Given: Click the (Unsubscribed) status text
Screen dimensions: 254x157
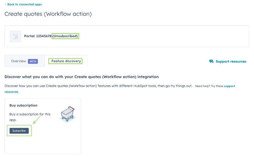Looking at the screenshot, I should [65, 36].
